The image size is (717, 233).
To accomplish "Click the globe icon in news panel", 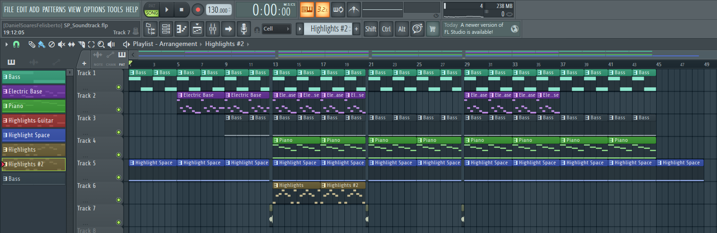I will coord(515,29).
